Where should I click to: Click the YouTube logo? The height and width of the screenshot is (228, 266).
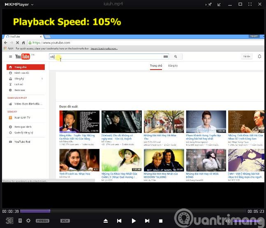[23, 56]
